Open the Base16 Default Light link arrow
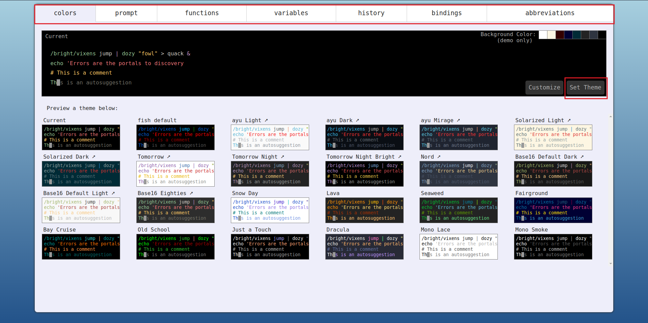 (x=112, y=193)
